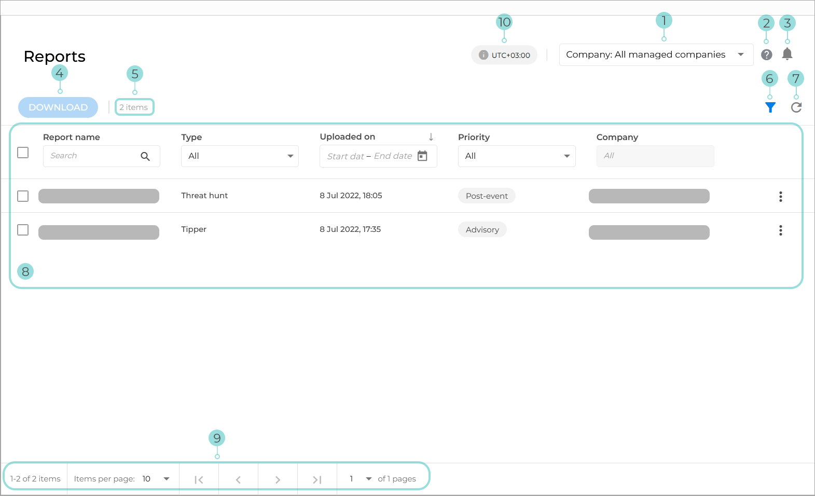Click the Reports page title
Image resolution: width=815 pixels, height=496 pixels.
54,57
